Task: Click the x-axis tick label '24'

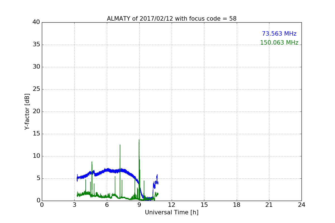Action: point(301,205)
